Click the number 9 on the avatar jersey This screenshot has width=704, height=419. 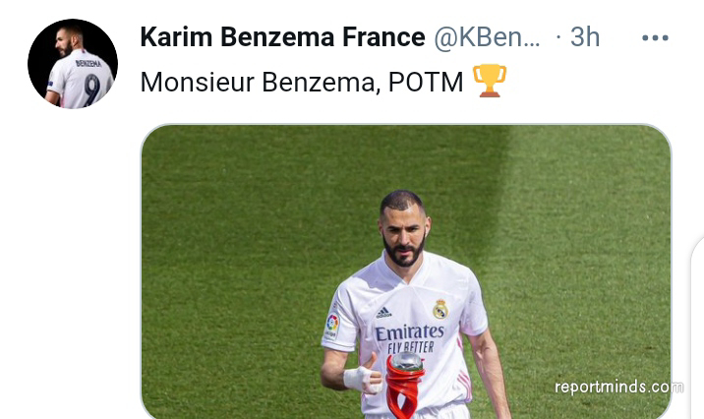pos(91,90)
